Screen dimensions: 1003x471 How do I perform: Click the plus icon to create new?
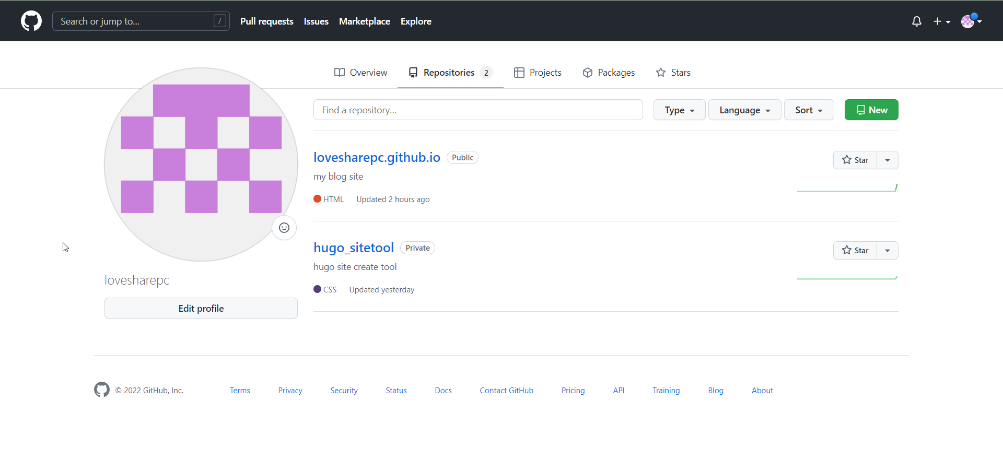941,21
